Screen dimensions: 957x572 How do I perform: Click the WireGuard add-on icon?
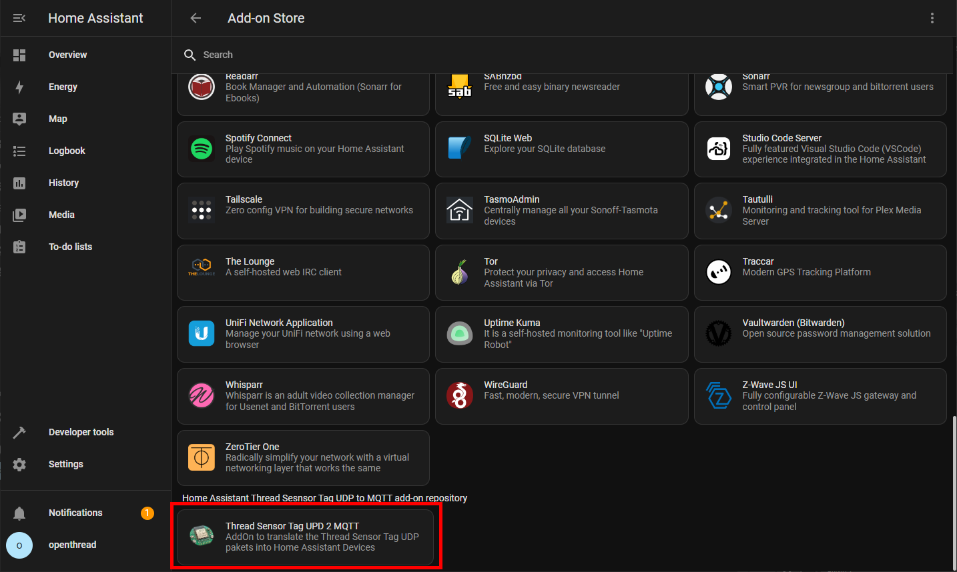point(460,396)
